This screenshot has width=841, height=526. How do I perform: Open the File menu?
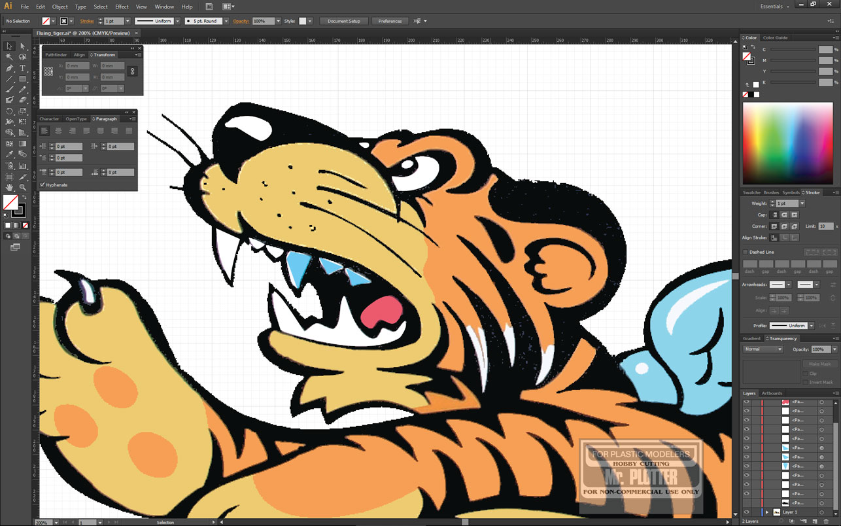24,7
